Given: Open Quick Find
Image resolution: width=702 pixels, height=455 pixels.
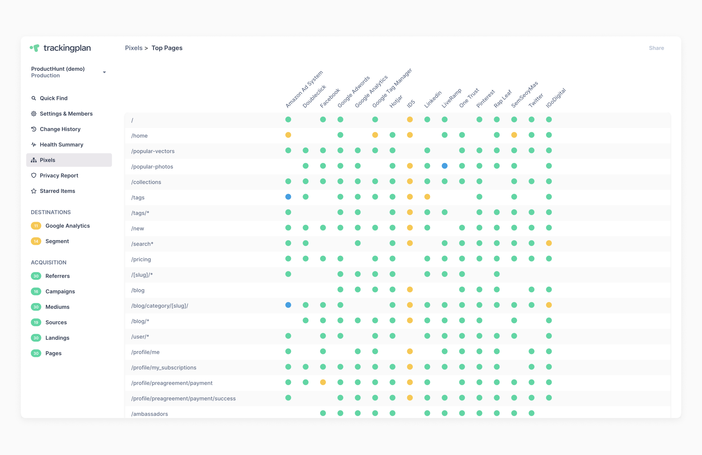Looking at the screenshot, I should 54,98.
